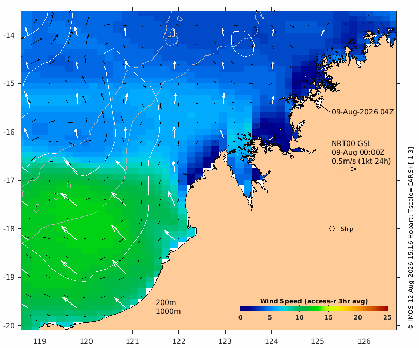The height and width of the screenshot is (348, 419).
Task: Select the 09-Aug-2026 04Z timestamp label
Action: (363, 112)
